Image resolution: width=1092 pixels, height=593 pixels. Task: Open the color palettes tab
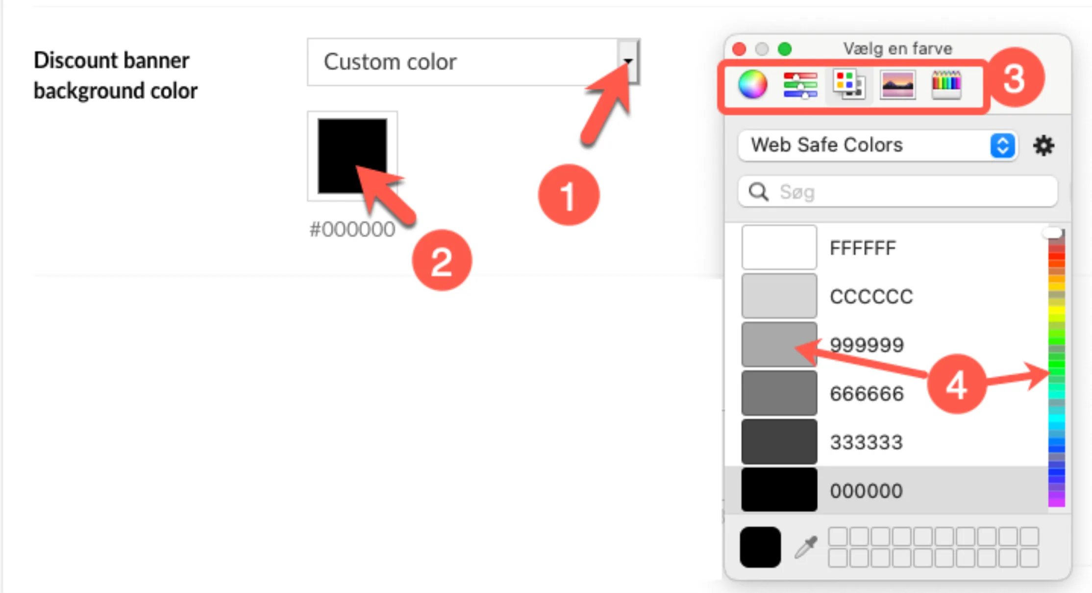click(x=849, y=84)
